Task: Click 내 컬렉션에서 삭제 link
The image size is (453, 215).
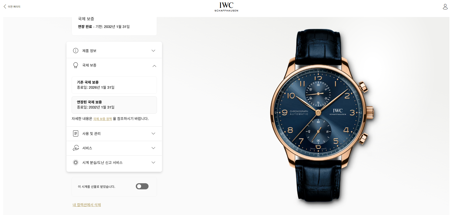Action: coord(87,205)
